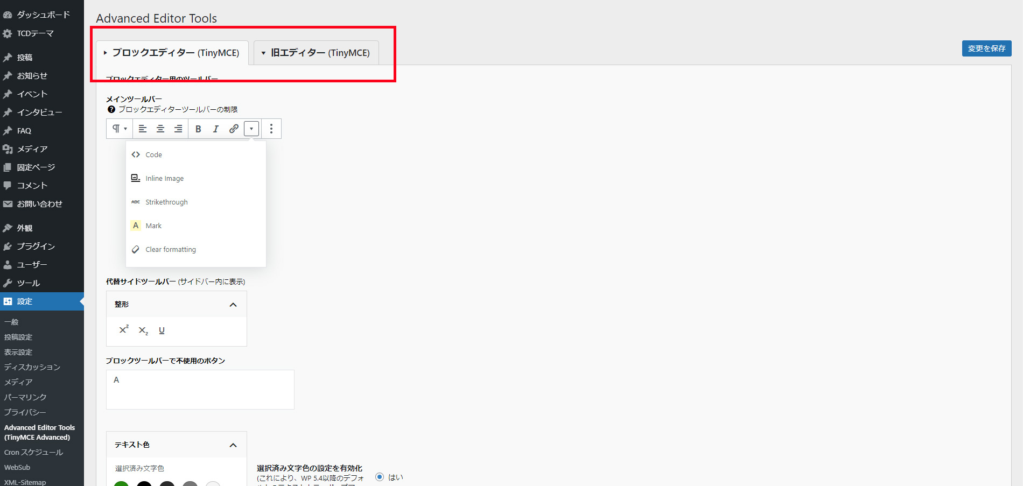Click the subscript icon in sidebar toolbar
This screenshot has height=486, width=1023.
point(143,330)
